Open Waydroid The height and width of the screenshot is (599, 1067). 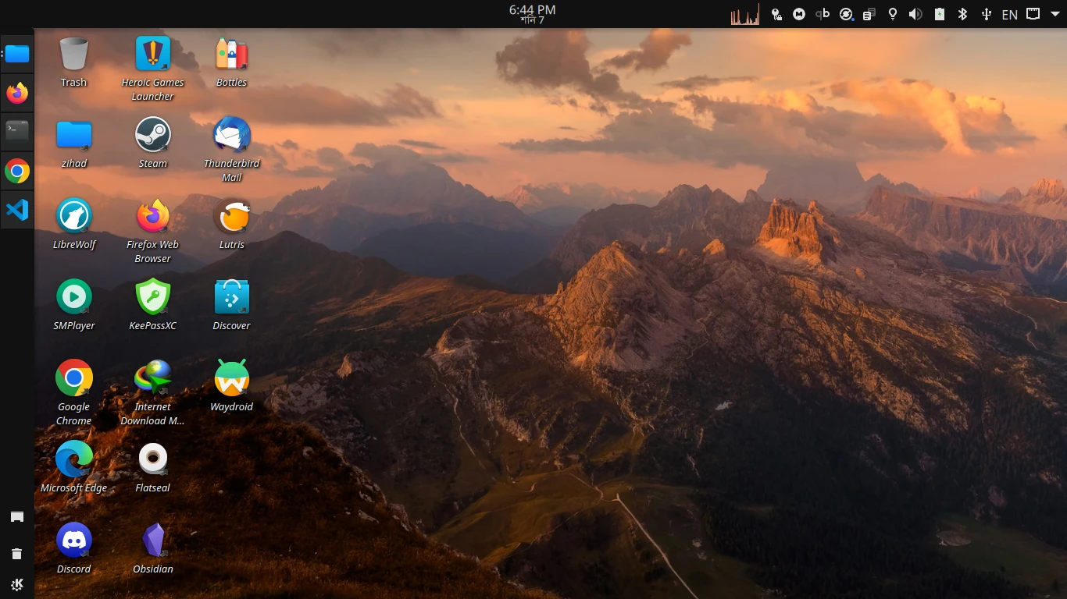click(x=231, y=376)
